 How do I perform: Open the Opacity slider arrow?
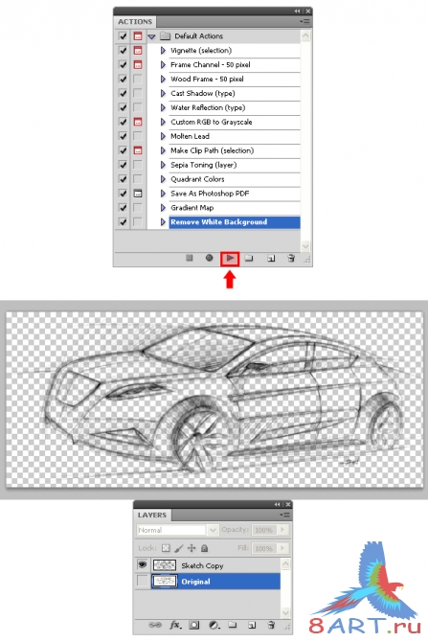click(x=282, y=530)
